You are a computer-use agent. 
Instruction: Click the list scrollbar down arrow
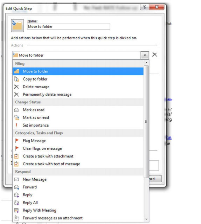pos(146,219)
